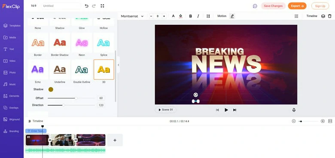Screen dimensions: 335x158
Task: Open the Montserrat font dropdown
Action: [132, 16]
